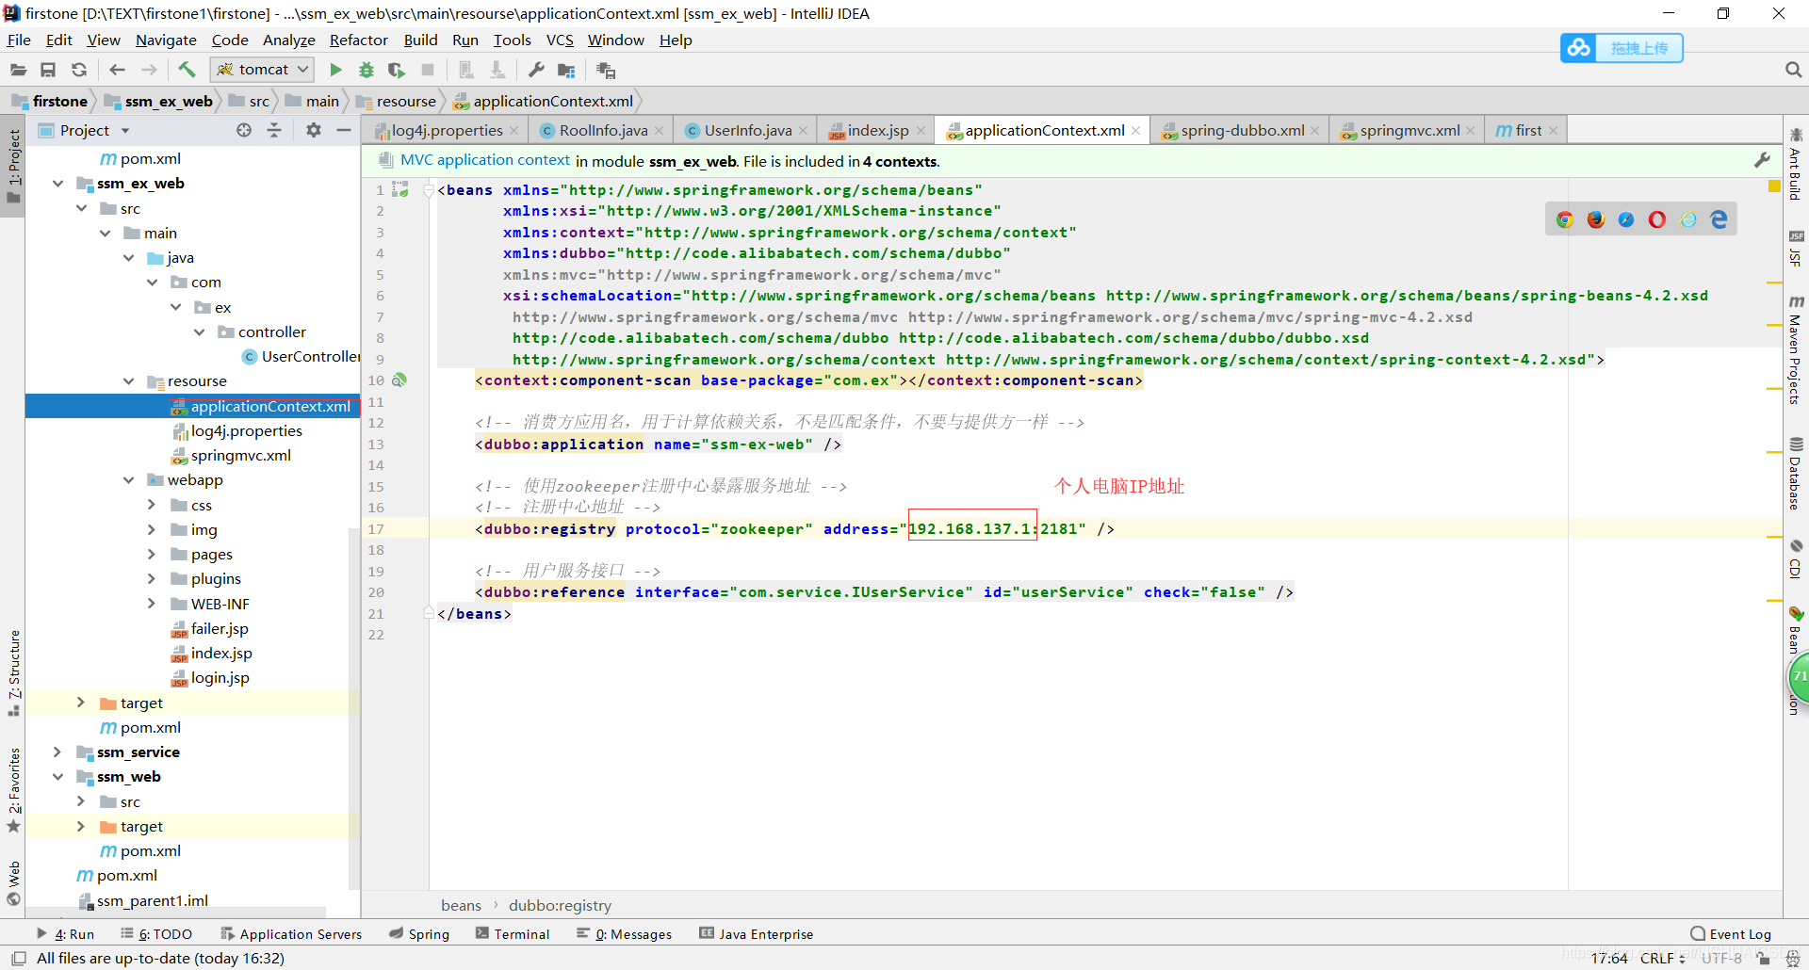Screen dimensions: 1809x970
Task: Open file in Edge browser
Action: (x=1719, y=219)
